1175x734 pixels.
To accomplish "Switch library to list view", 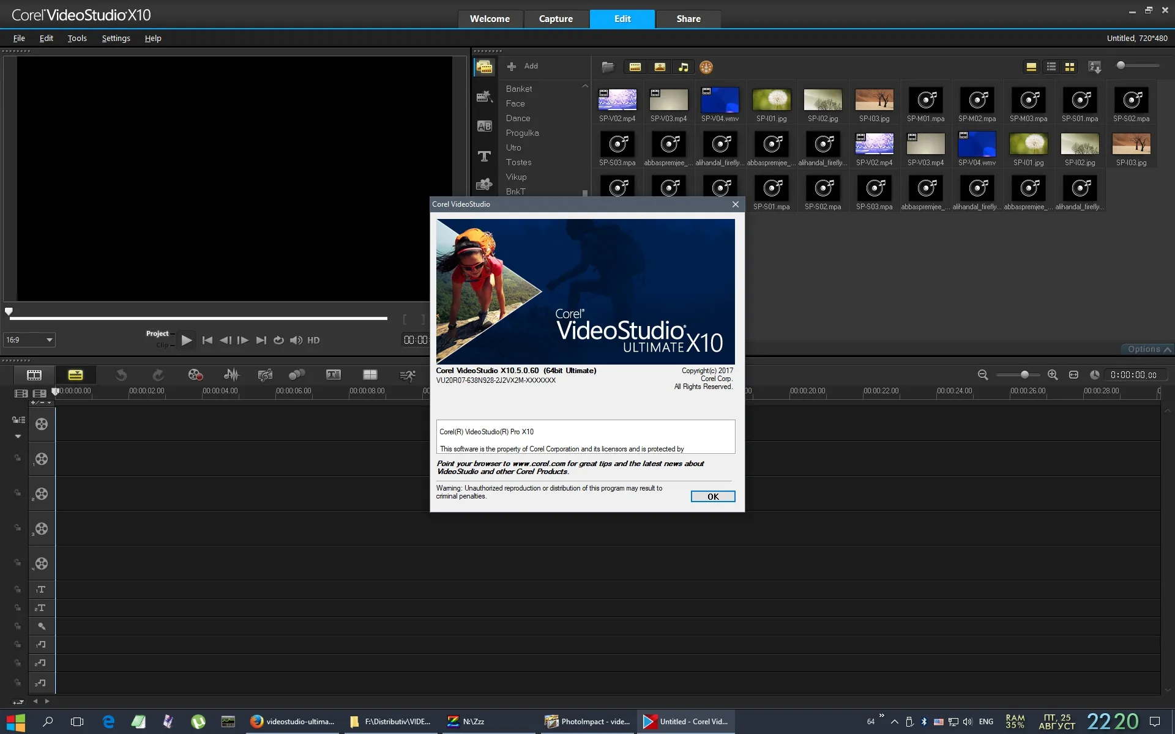I will pos(1051,67).
